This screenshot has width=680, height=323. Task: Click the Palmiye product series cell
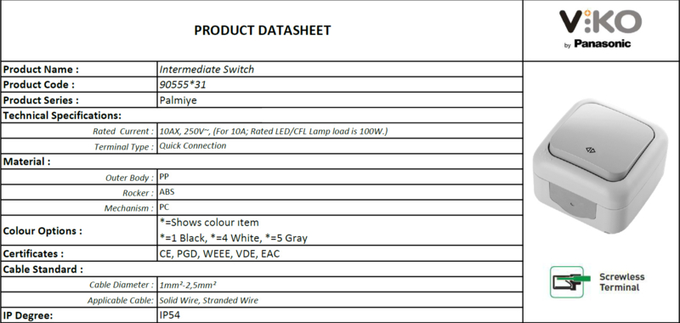point(340,100)
